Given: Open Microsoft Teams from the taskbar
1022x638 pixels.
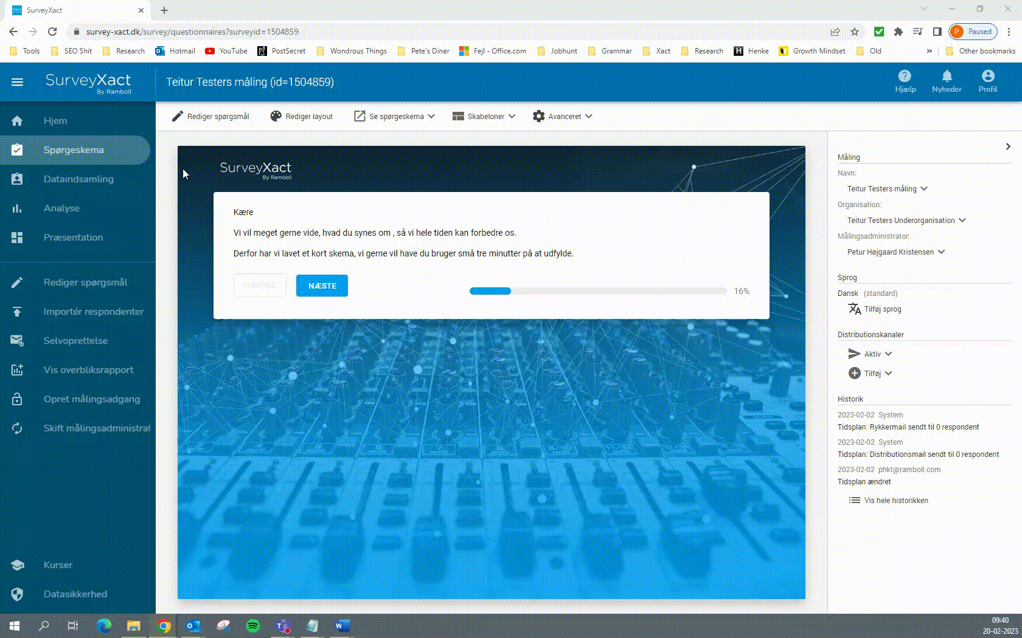Looking at the screenshot, I should [282, 626].
